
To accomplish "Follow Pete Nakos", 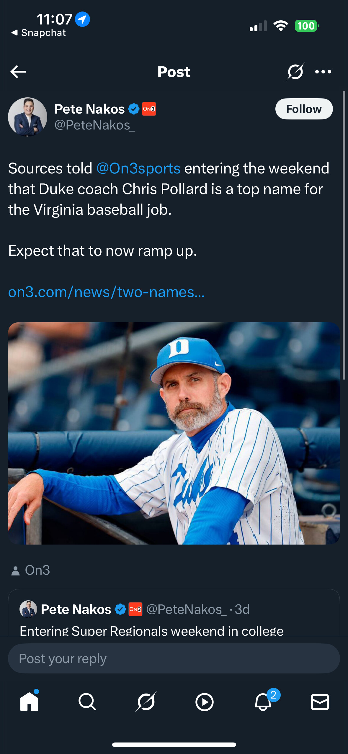I will click(304, 109).
